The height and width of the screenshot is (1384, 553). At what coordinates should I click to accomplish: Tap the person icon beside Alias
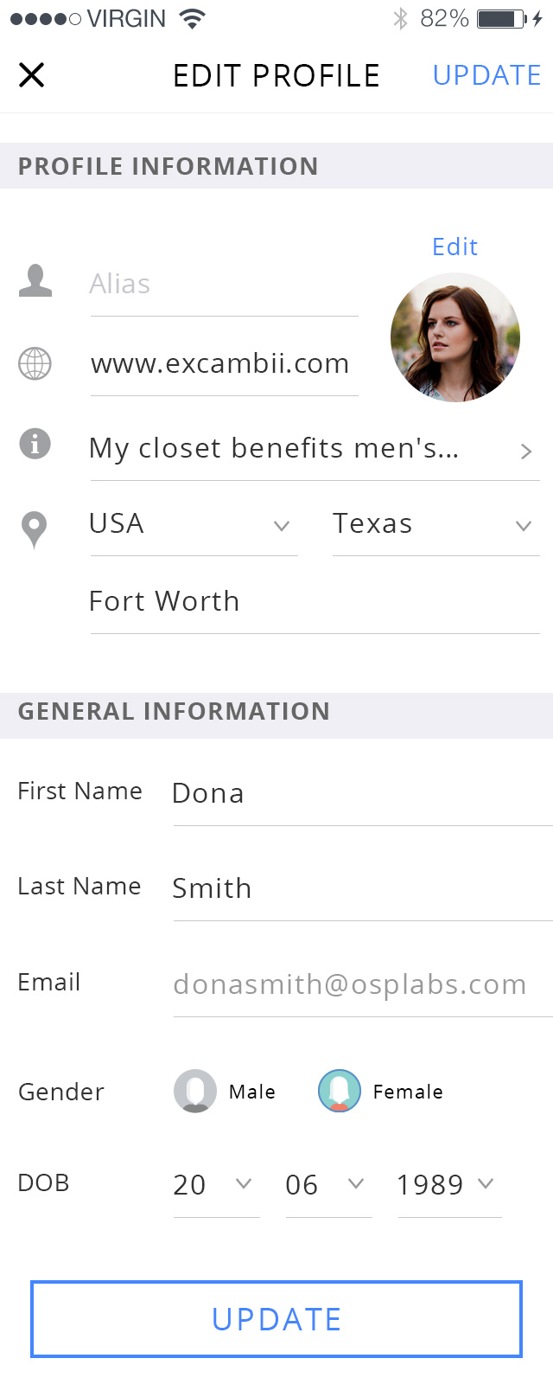click(35, 282)
